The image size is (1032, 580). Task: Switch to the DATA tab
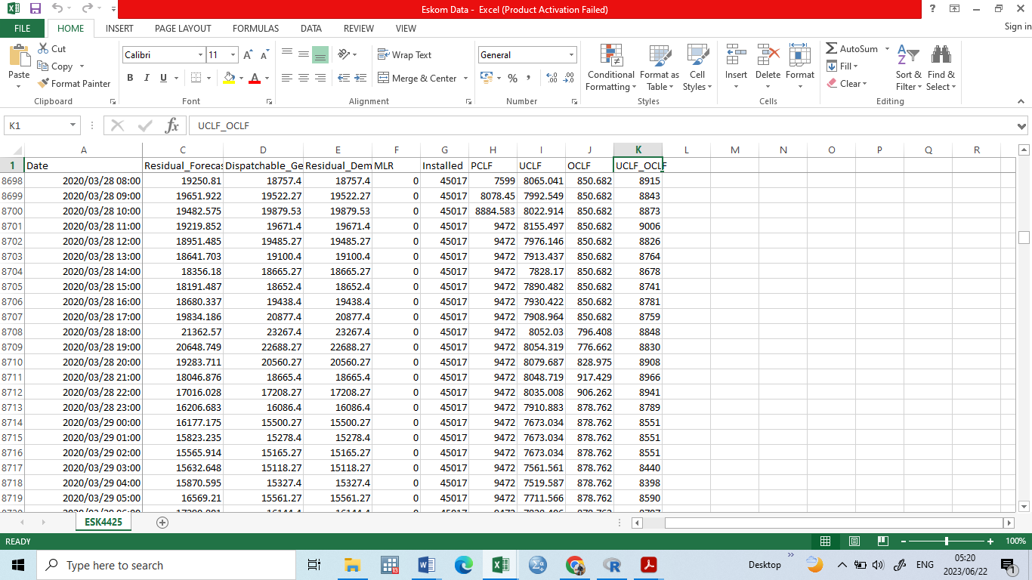[x=311, y=28]
